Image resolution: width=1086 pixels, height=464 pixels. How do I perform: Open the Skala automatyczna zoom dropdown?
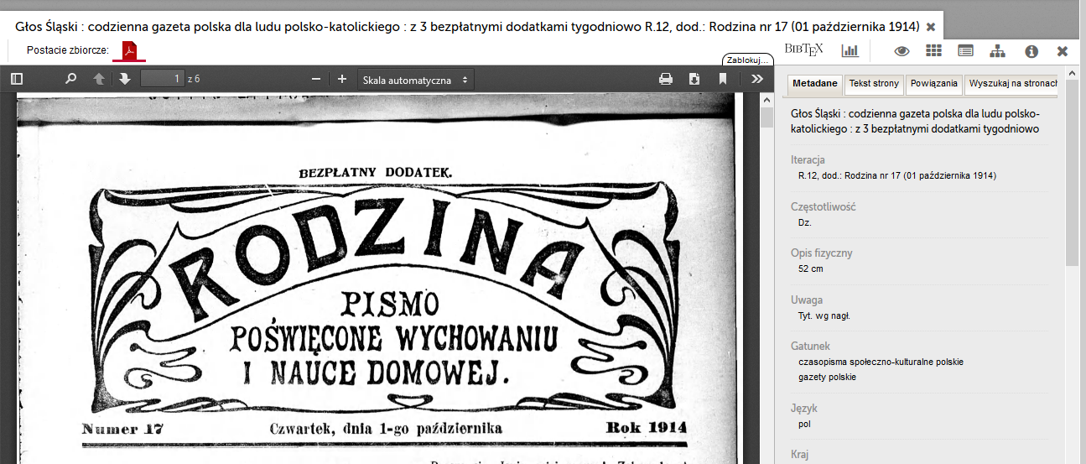[x=415, y=80]
